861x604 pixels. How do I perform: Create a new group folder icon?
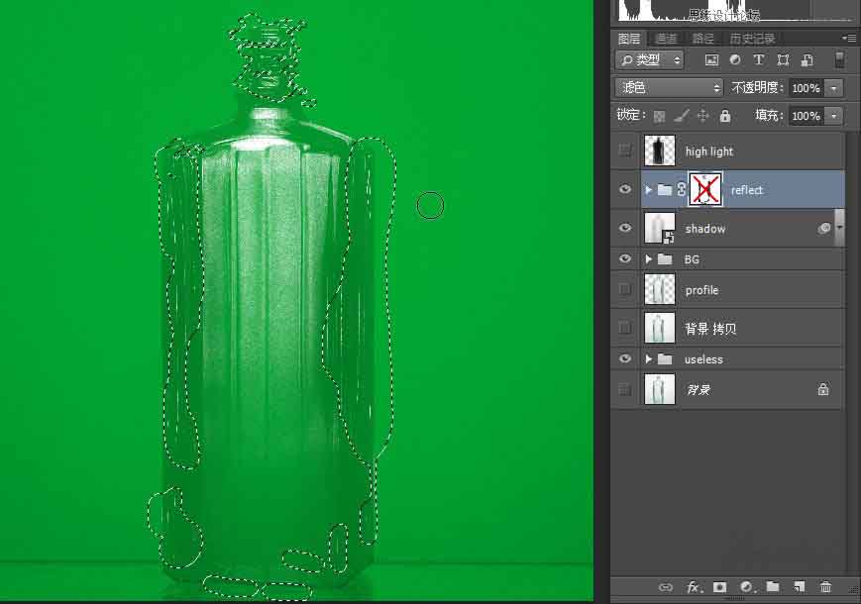click(773, 586)
